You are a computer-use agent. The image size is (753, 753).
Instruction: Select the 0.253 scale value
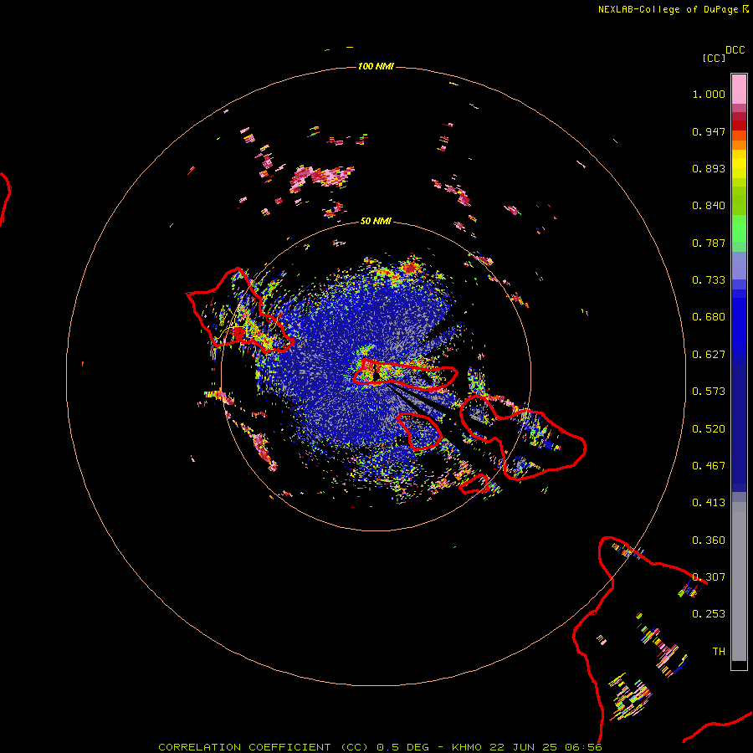pos(709,614)
